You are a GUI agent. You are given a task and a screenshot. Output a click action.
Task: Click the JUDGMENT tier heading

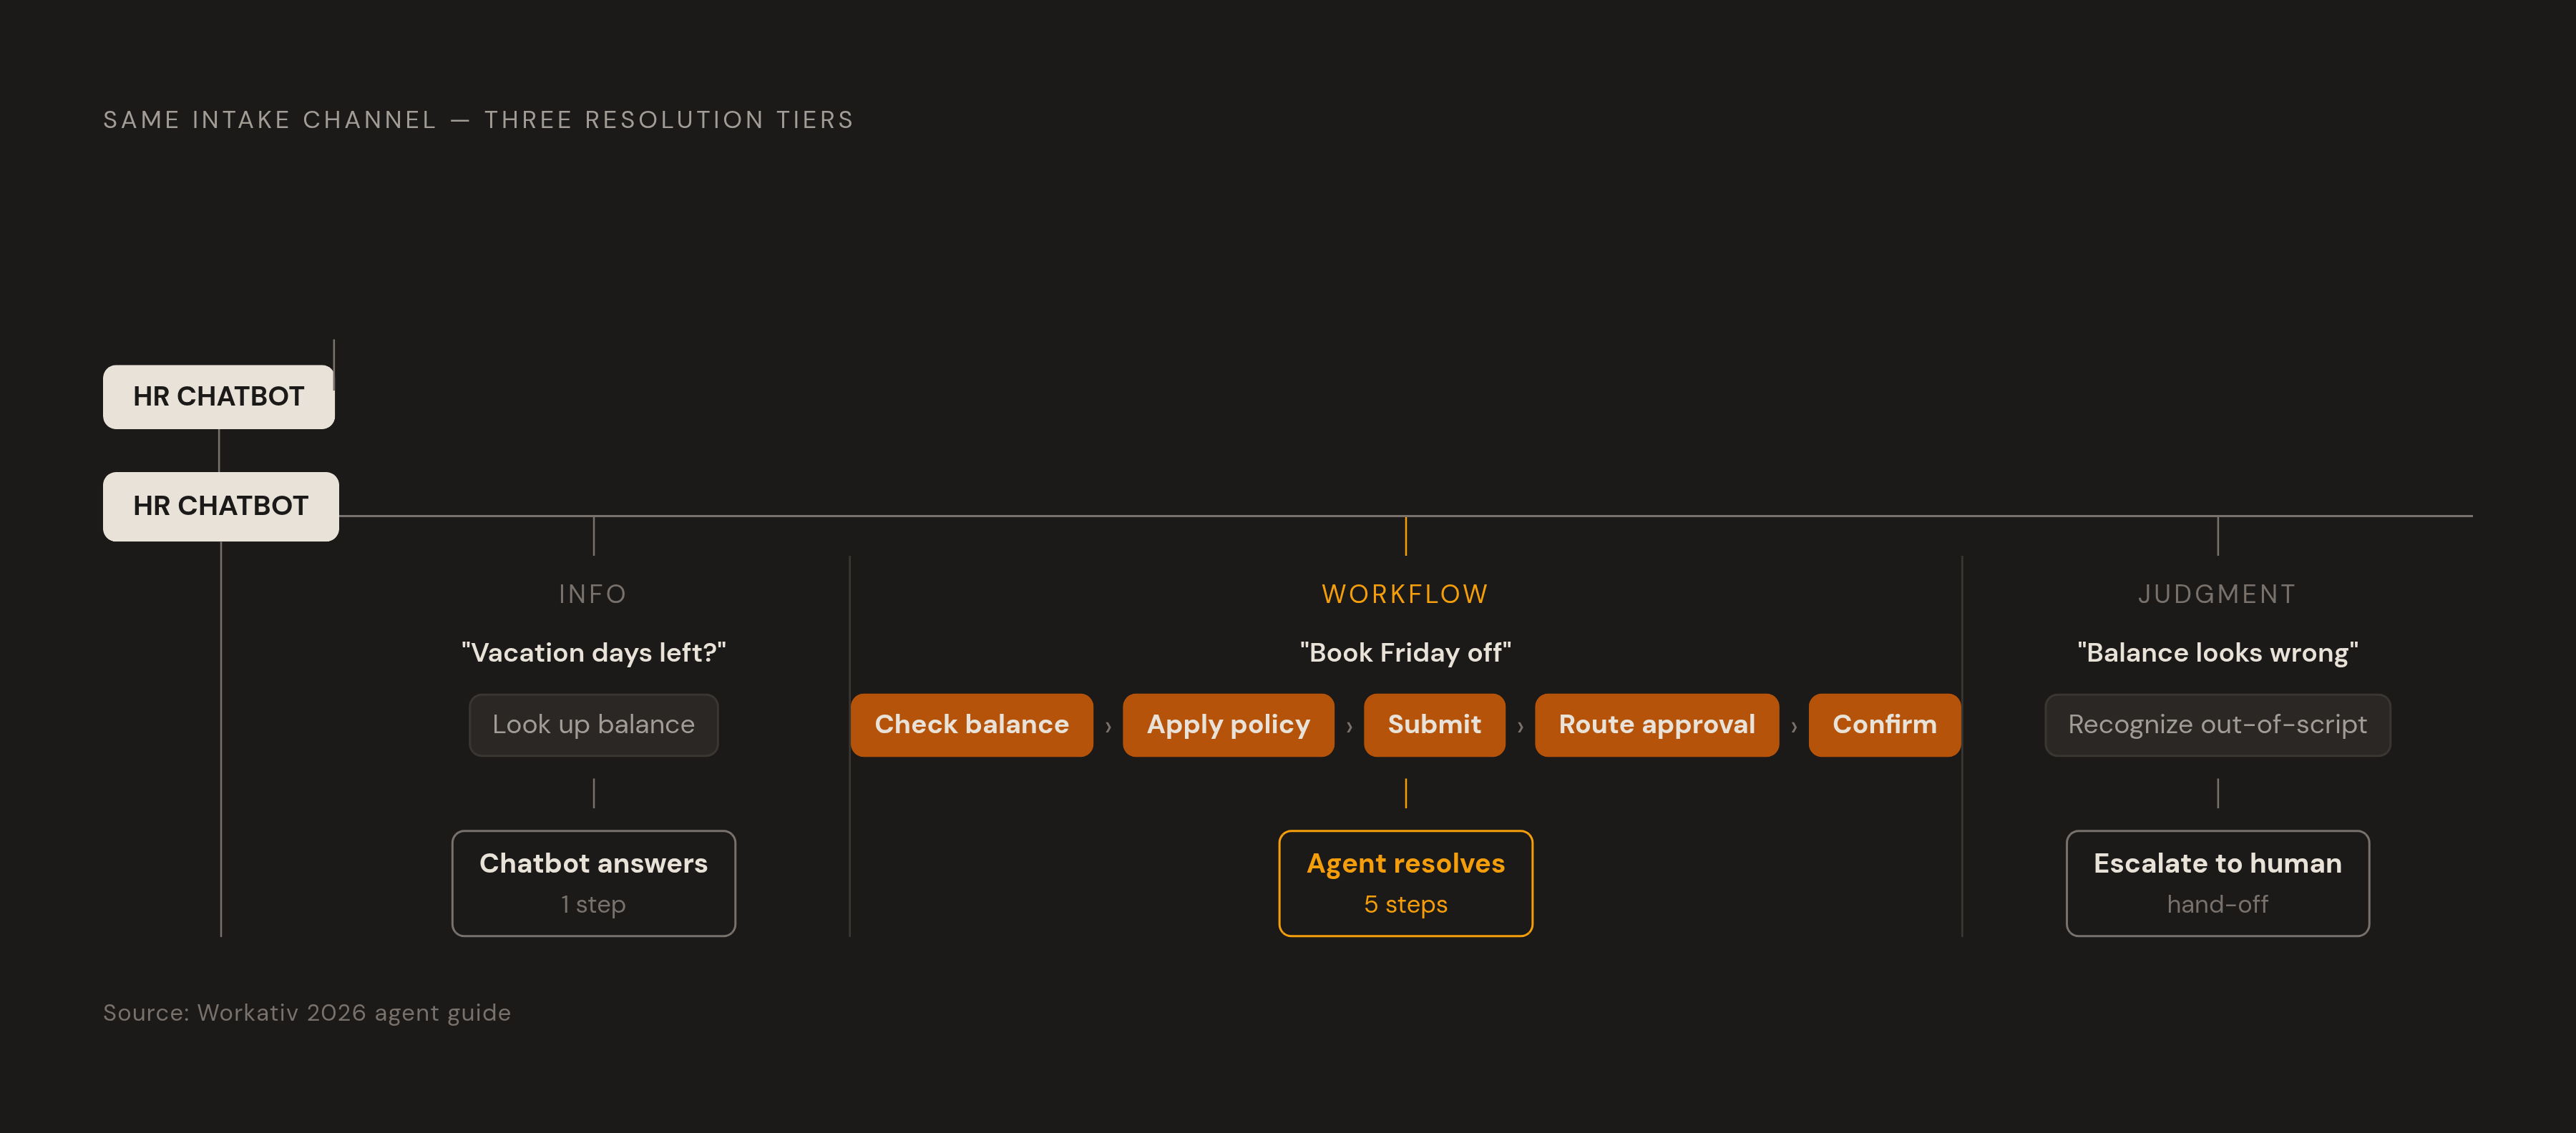click(x=2217, y=594)
